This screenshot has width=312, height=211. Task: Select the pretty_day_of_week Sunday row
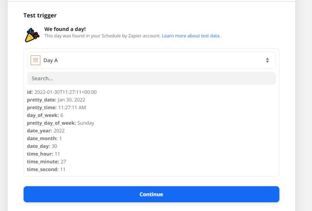61,123
